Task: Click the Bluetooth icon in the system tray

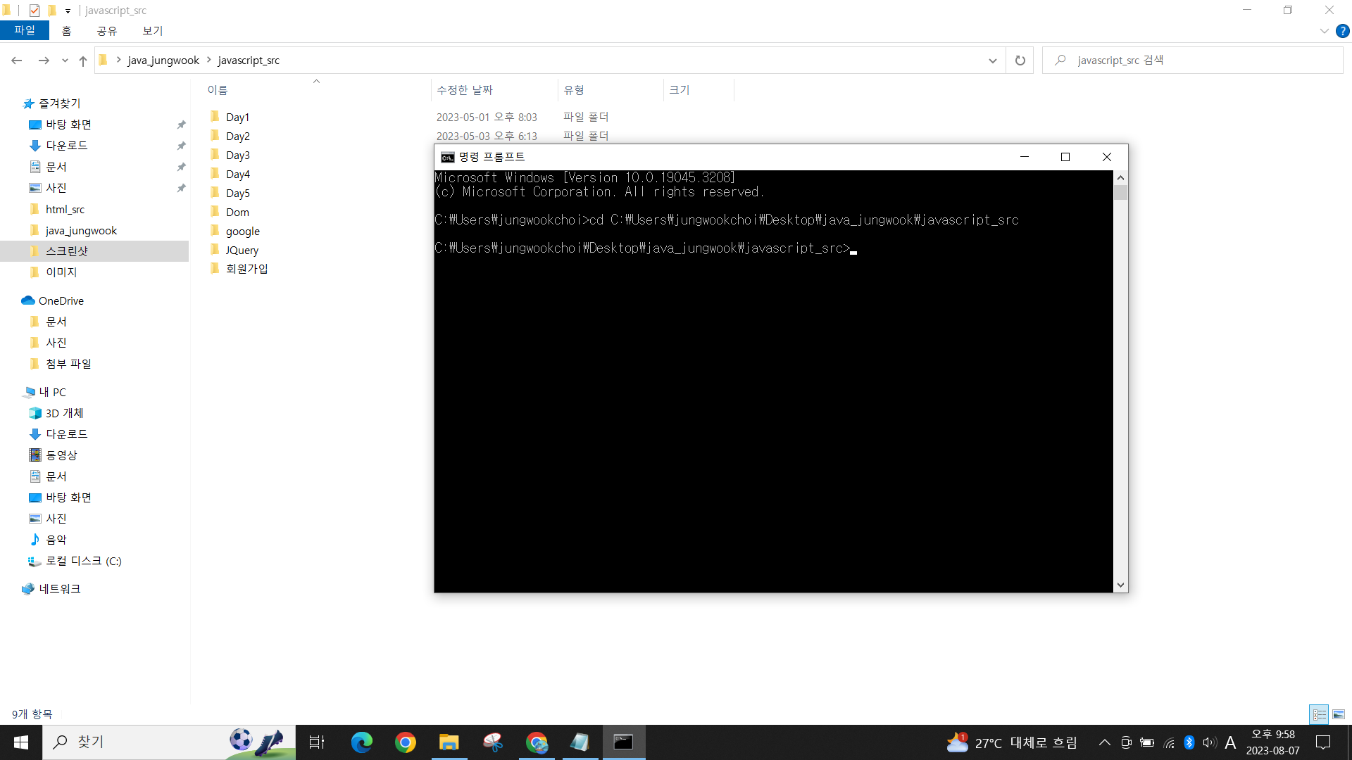Action: (x=1189, y=742)
